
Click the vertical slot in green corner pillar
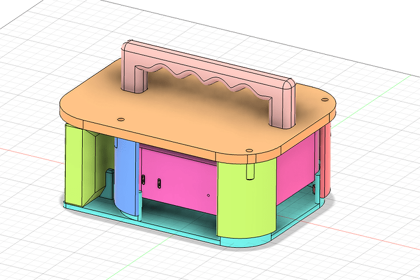click(250, 171)
